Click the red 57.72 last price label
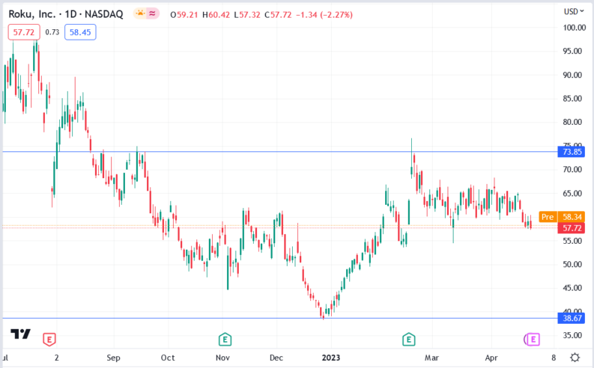The height and width of the screenshot is (368, 594). point(572,228)
